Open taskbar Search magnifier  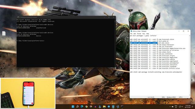tap(77, 107)
